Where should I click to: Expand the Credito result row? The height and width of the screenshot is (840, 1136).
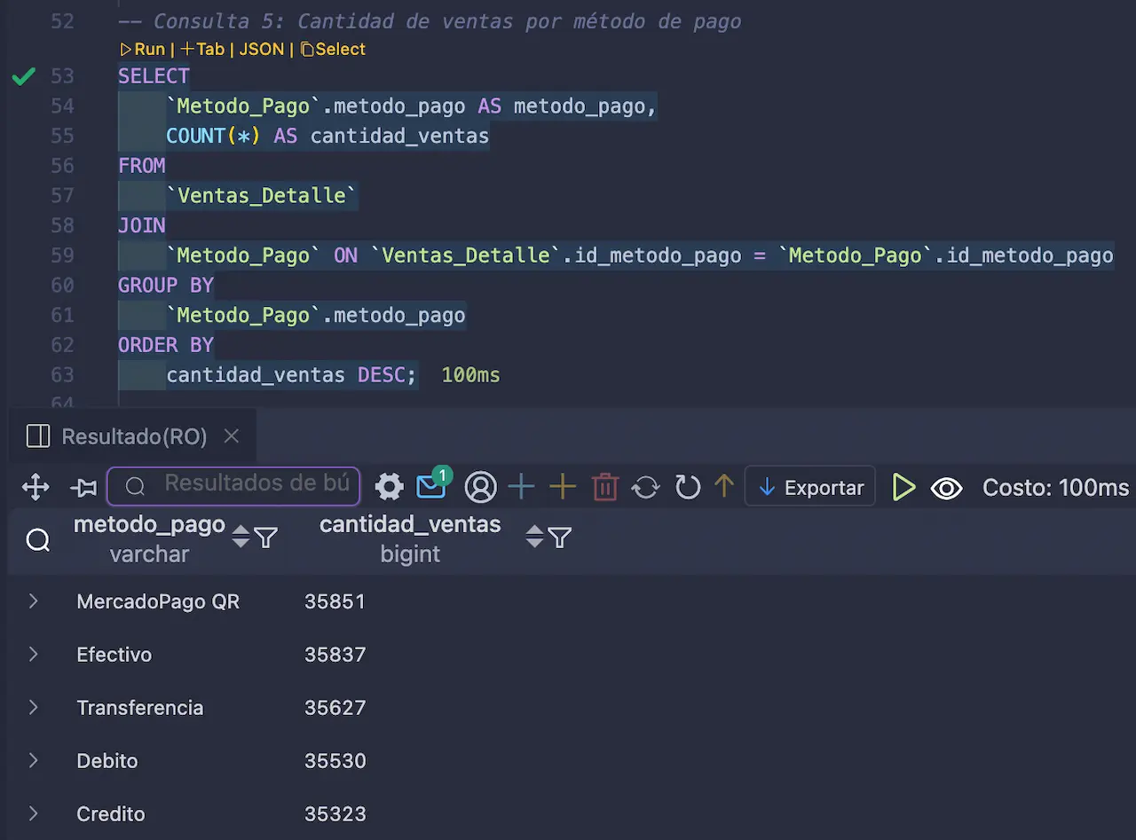(33, 813)
